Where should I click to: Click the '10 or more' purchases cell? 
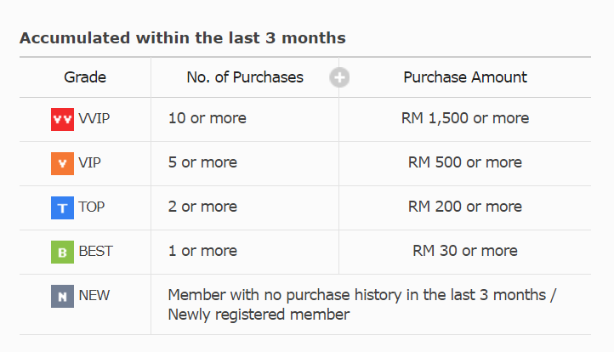208,118
